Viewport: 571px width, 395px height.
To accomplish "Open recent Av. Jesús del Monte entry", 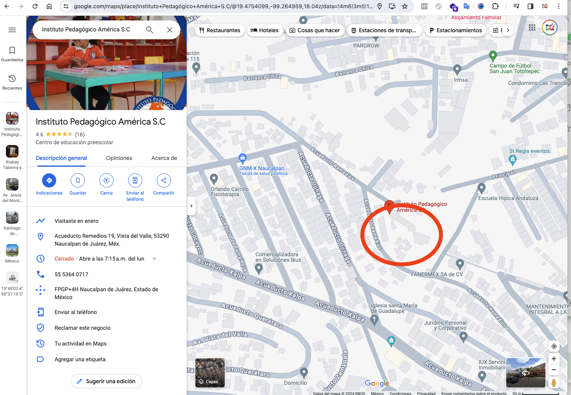I will point(12,190).
